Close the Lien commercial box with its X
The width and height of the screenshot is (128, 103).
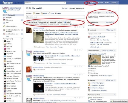[x=115, y=51]
